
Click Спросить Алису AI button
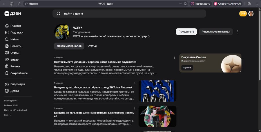coord(227,4)
